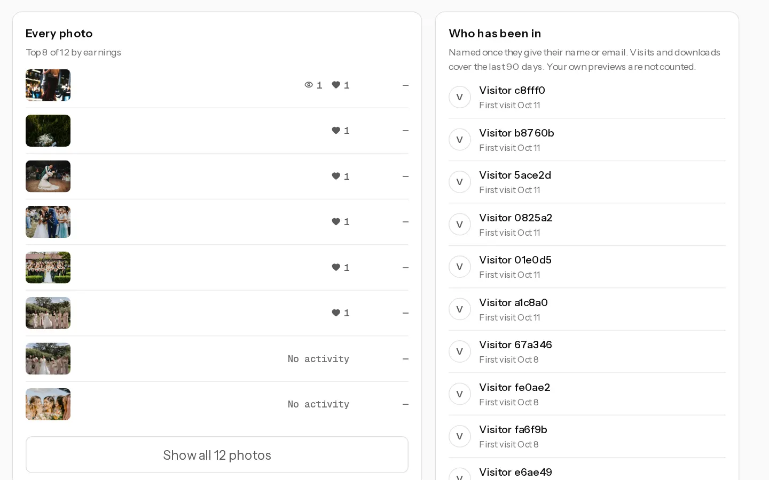Image resolution: width=769 pixels, height=480 pixels.
Task: Select the V avatar for Visitor fa6f9b
Action: [460, 436]
